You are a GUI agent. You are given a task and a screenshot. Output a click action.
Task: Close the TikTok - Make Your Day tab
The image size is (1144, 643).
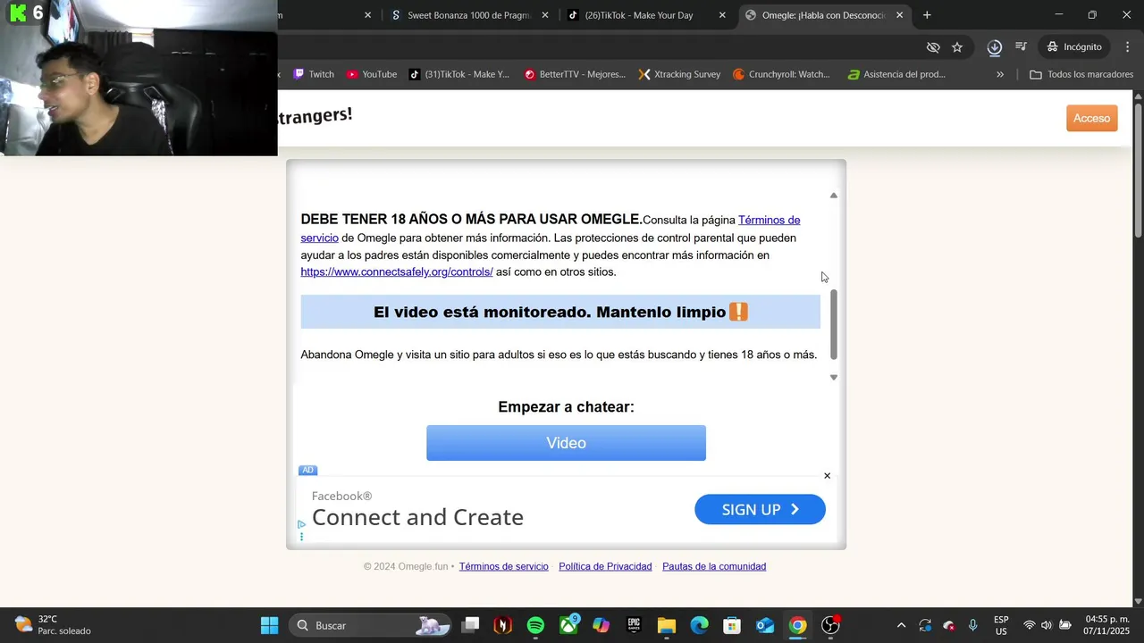coord(722,15)
